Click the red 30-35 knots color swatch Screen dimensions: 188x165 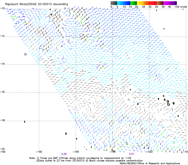(x=153, y=3)
